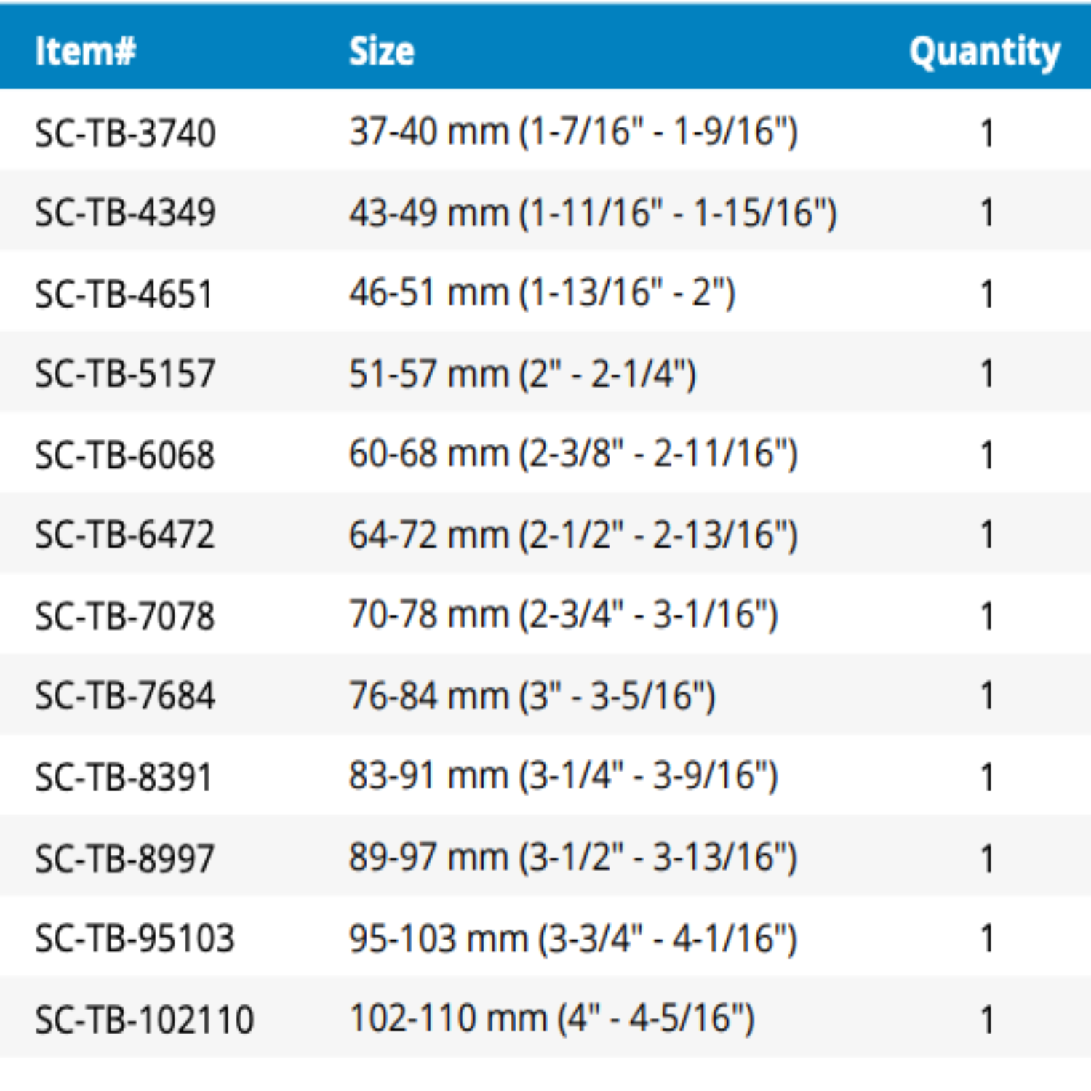Select item SC-TB-4349
The image size is (1091, 1091).
(x=125, y=213)
